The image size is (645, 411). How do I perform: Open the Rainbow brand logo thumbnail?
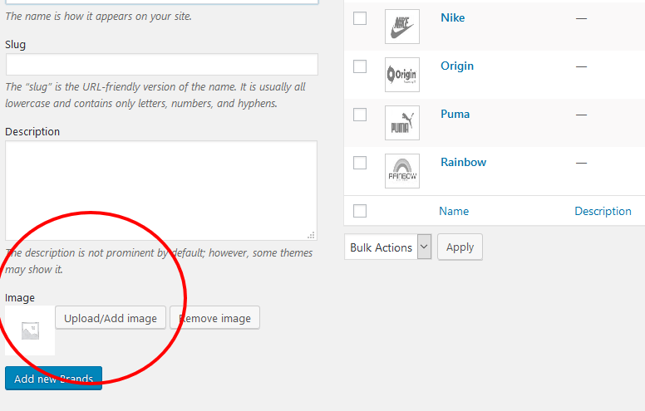402,171
